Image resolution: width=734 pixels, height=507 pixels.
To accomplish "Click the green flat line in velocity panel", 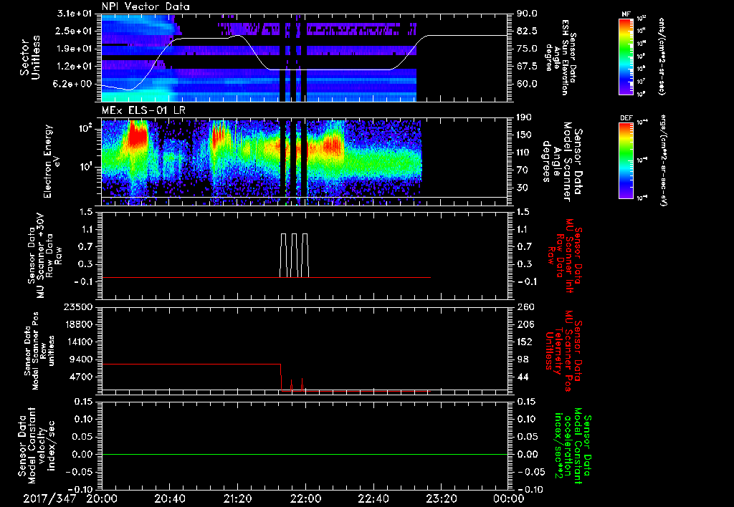I will [305, 454].
